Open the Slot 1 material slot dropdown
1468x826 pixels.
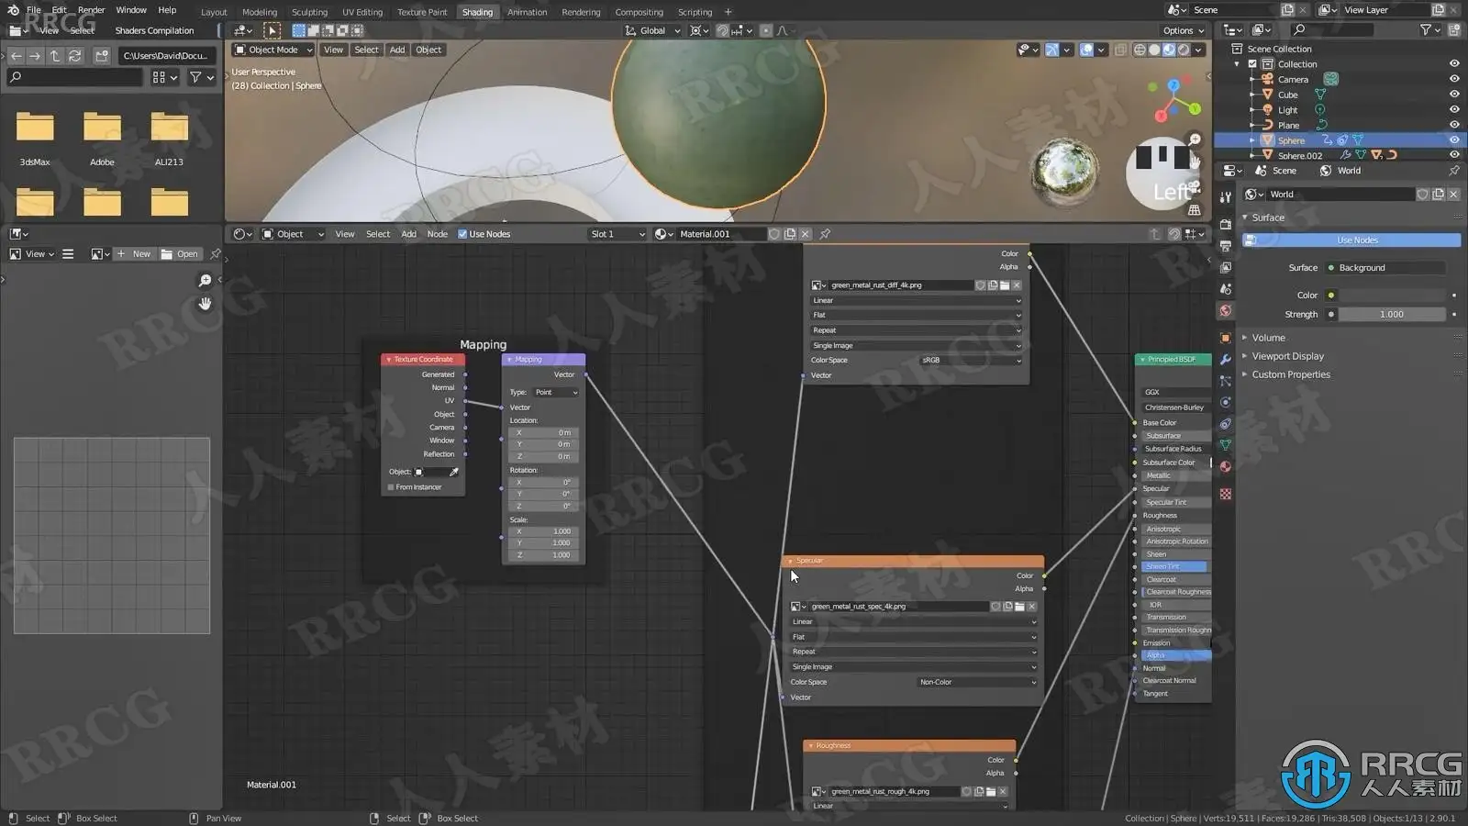(x=617, y=234)
